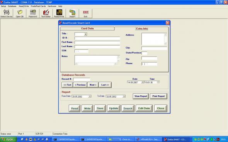Open the Help menu

coord(60,6)
